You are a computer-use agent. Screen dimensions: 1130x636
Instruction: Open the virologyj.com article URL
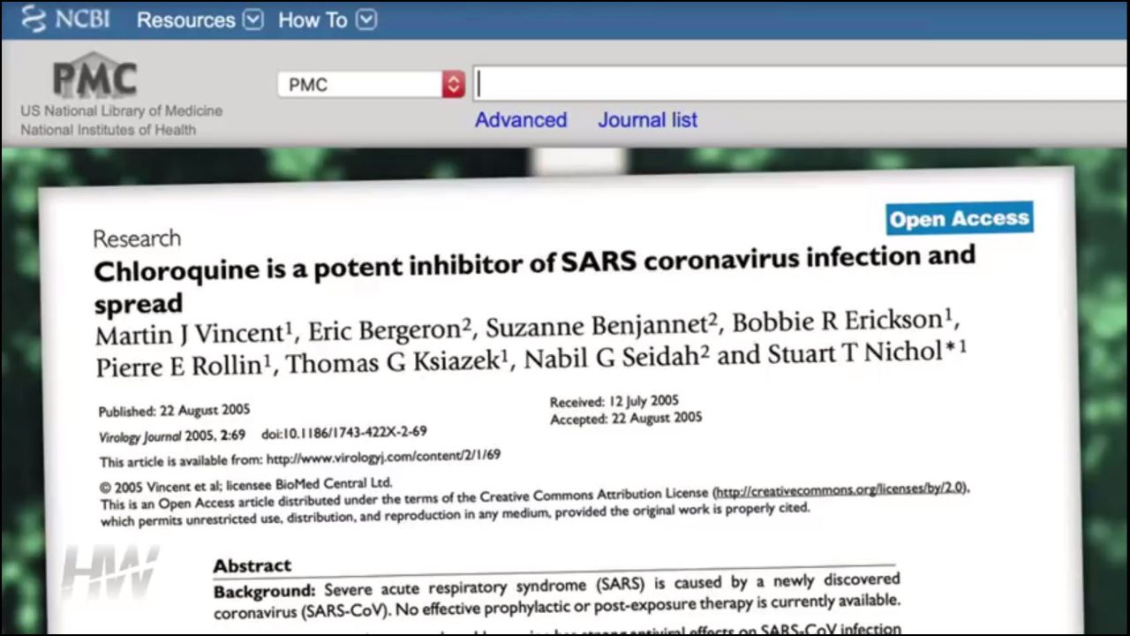click(x=383, y=458)
